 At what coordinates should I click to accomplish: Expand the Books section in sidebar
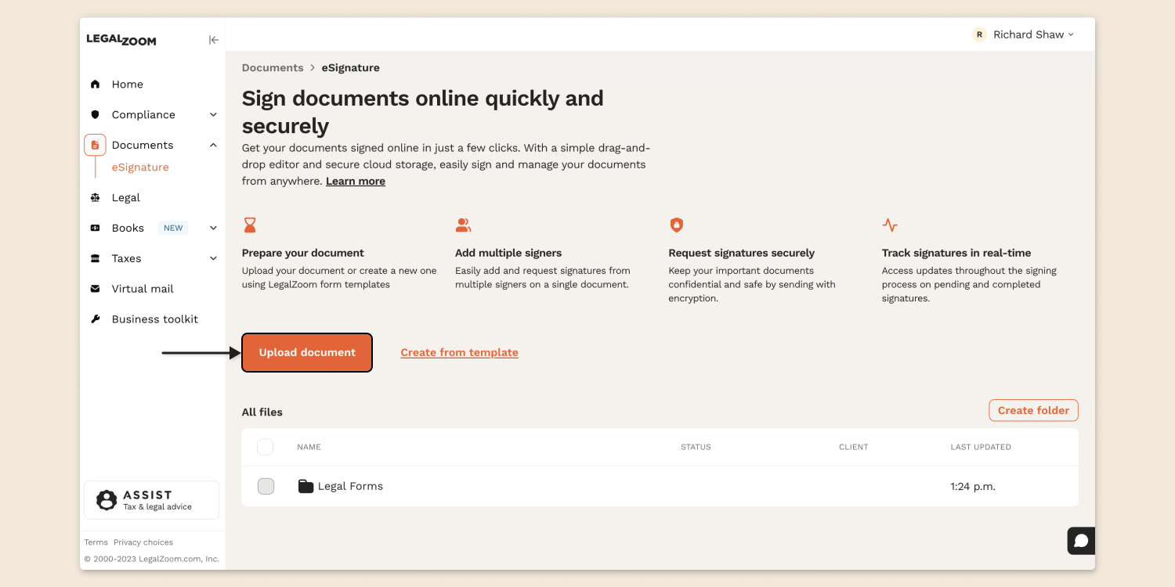(x=212, y=227)
